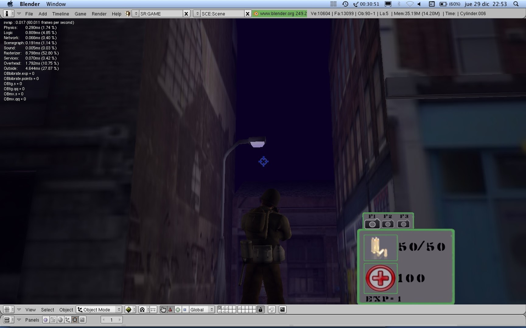Click the render this window image icon
Viewport: 526px width, 328px height.
click(282, 309)
